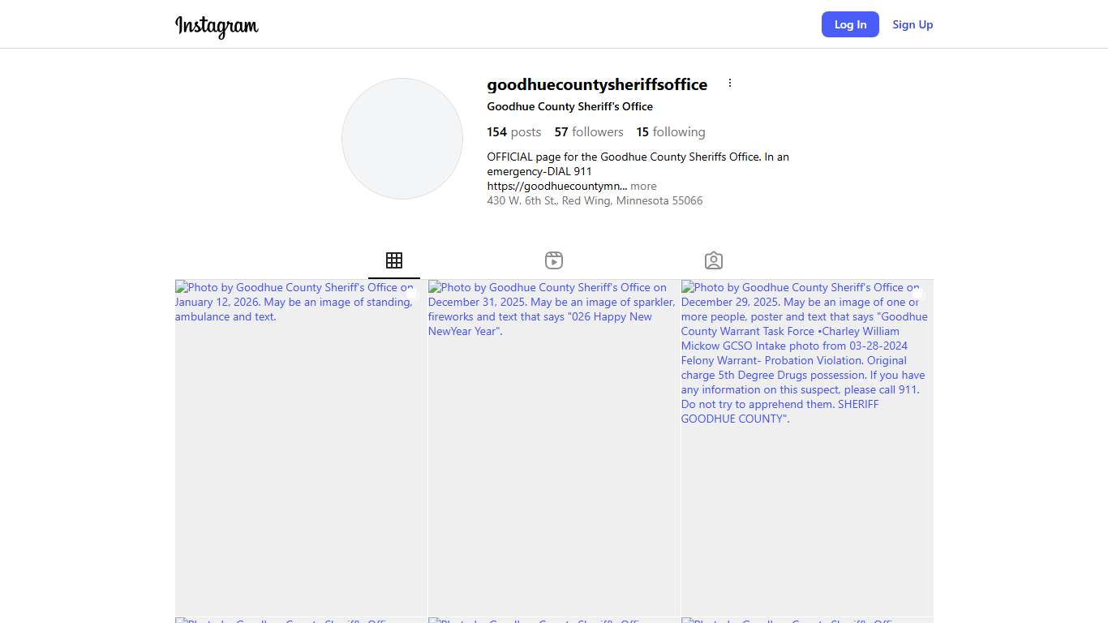View the 15 following list

[670, 132]
